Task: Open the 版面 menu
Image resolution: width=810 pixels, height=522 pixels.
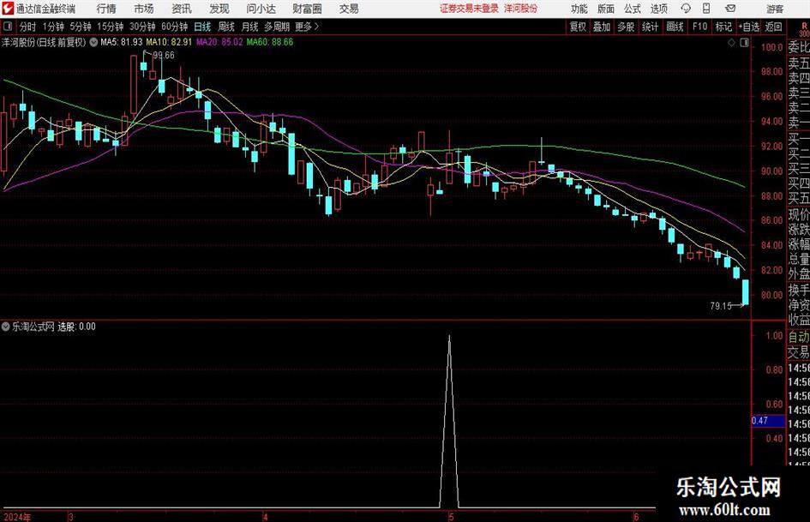Action: pos(605,9)
